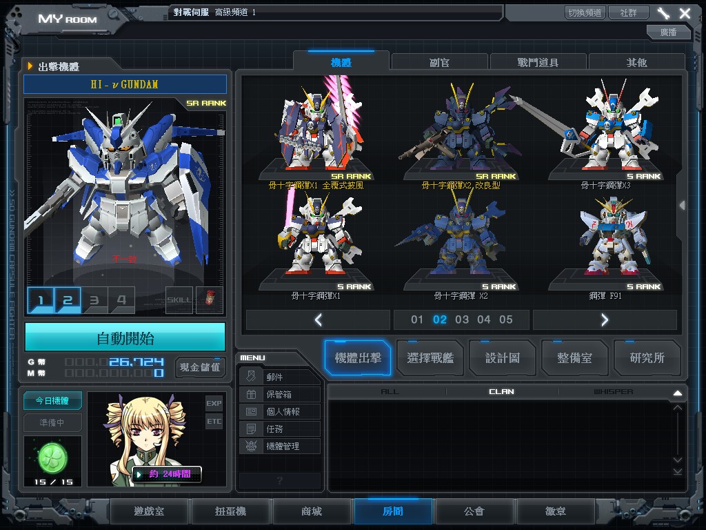Jump to page 04 in the pager
The image size is (706, 530).
(484, 320)
